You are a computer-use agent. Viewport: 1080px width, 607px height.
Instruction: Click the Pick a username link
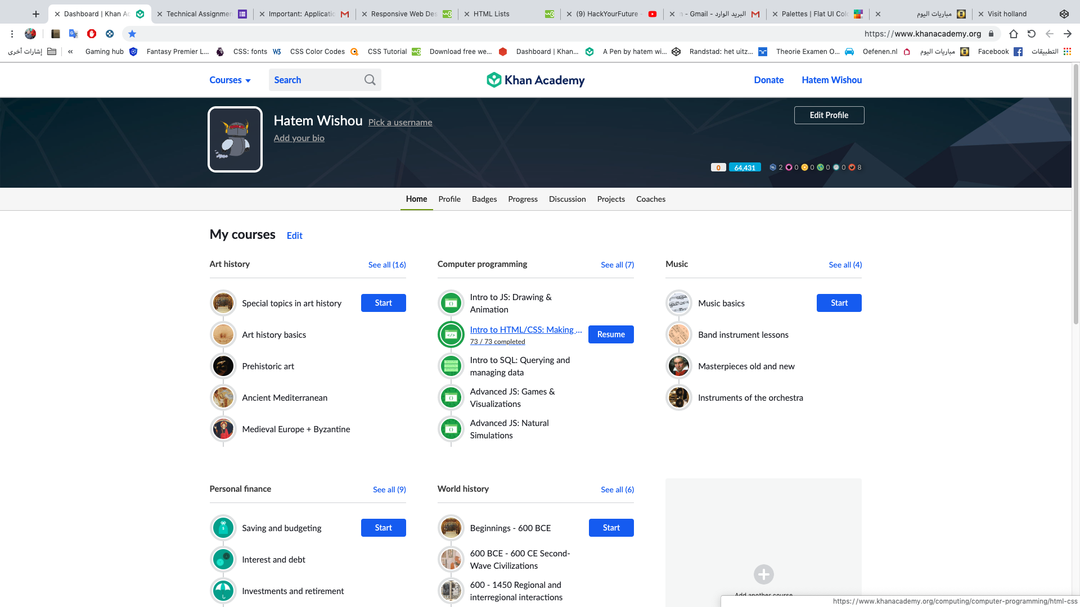coord(400,123)
